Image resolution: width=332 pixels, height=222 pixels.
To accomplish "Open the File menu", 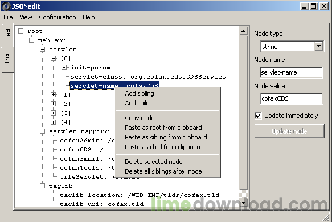I will pyautogui.click(x=8, y=17).
